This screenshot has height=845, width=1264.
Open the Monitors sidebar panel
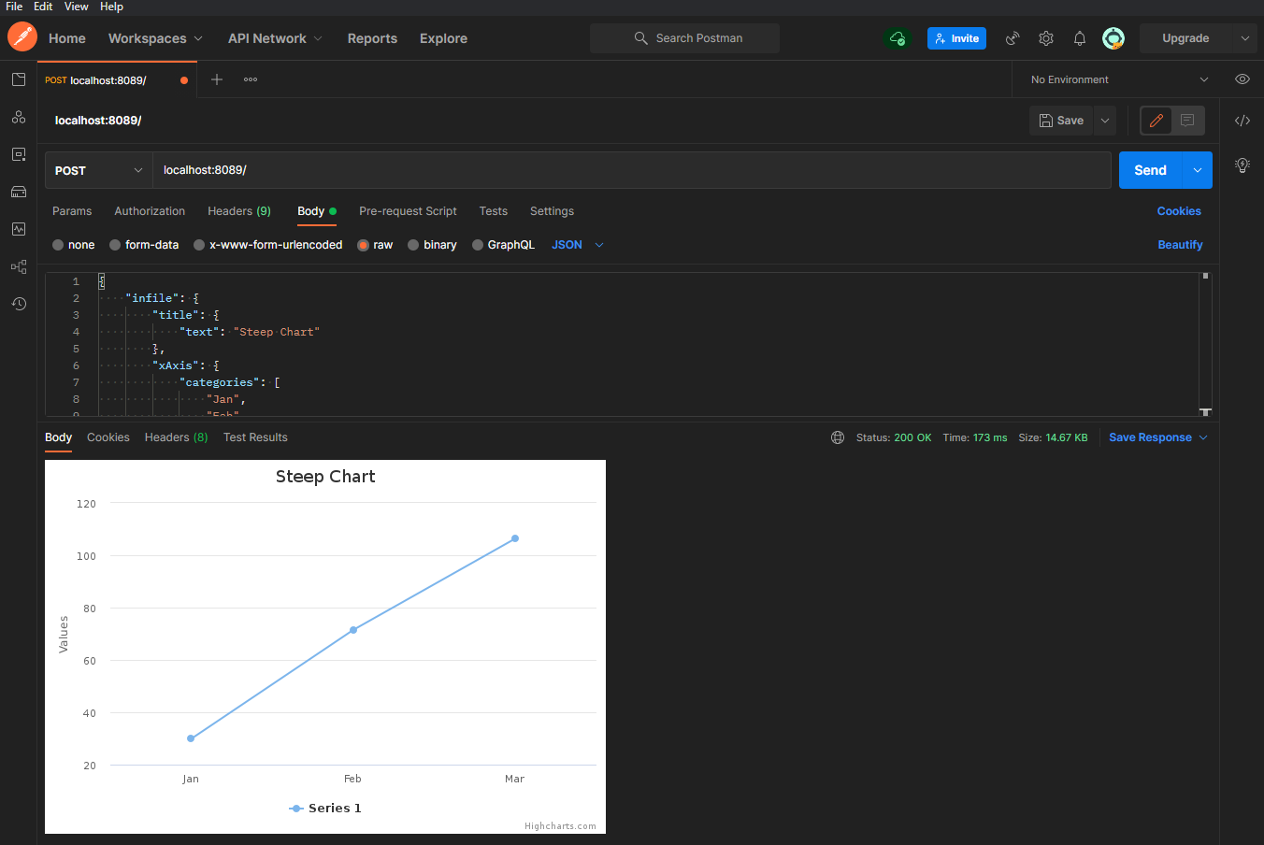pyautogui.click(x=19, y=229)
